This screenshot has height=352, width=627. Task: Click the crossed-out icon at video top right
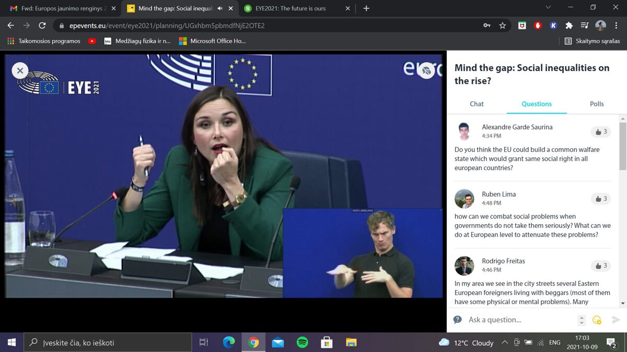pyautogui.click(x=427, y=70)
